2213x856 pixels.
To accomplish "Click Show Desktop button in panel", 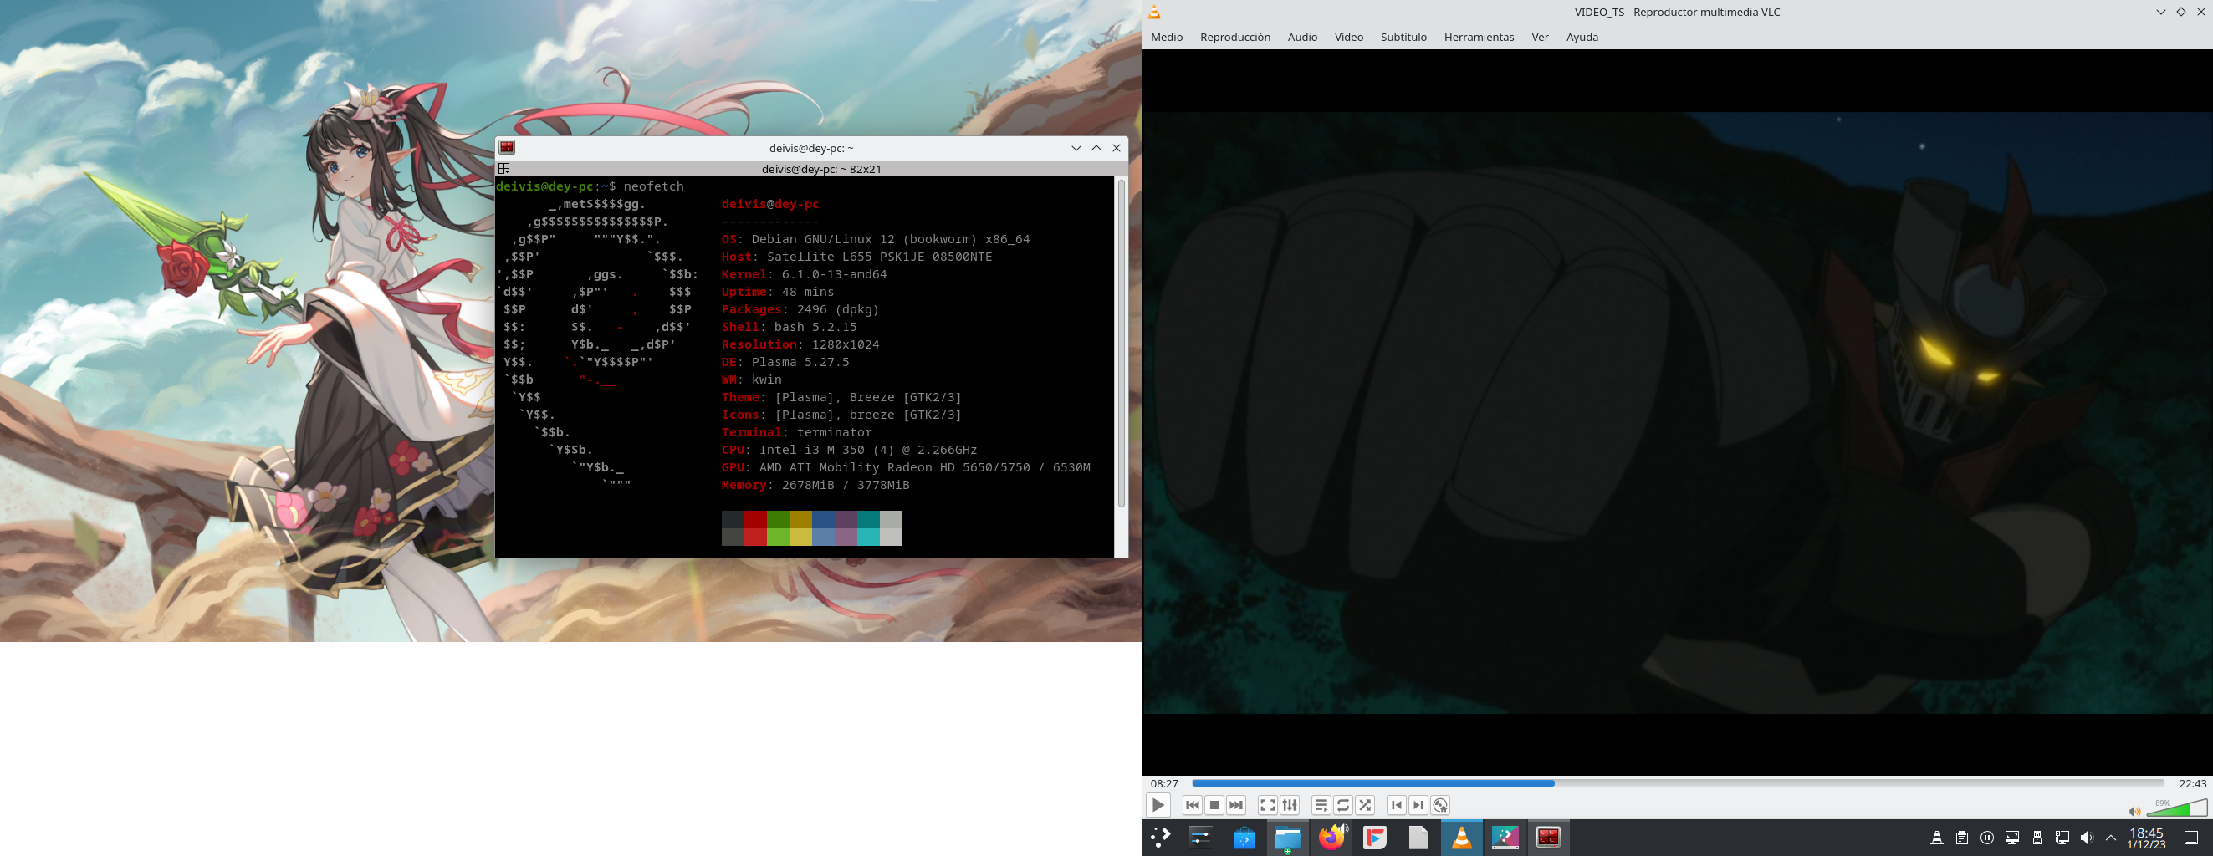I will pyautogui.click(x=2190, y=838).
